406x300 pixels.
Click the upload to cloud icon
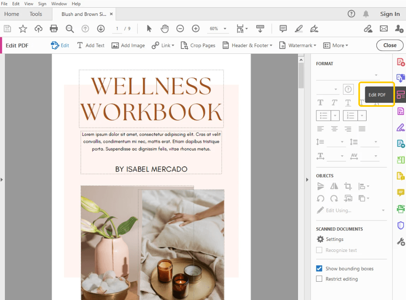coord(38,29)
